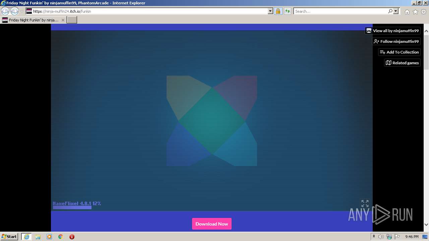Focus the Search box
This screenshot has width=429, height=241.
(x=341, y=11)
